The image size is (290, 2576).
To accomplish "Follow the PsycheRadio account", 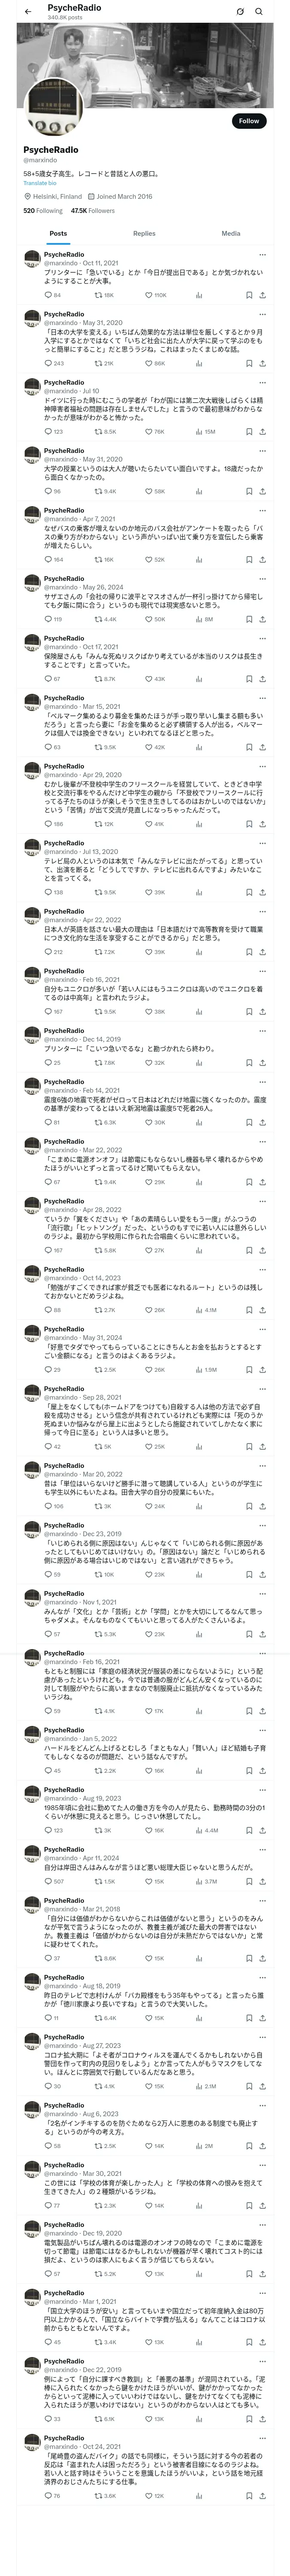I will pyautogui.click(x=249, y=121).
